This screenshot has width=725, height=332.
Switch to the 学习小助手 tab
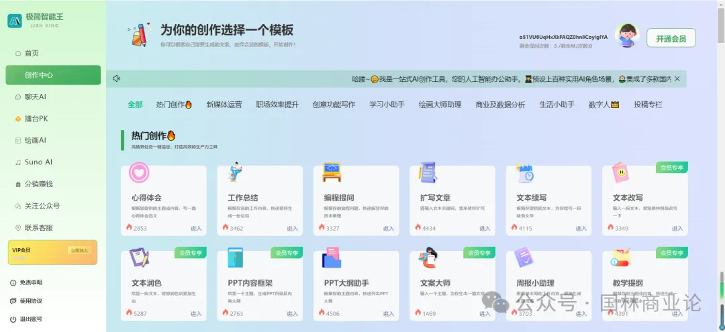387,105
